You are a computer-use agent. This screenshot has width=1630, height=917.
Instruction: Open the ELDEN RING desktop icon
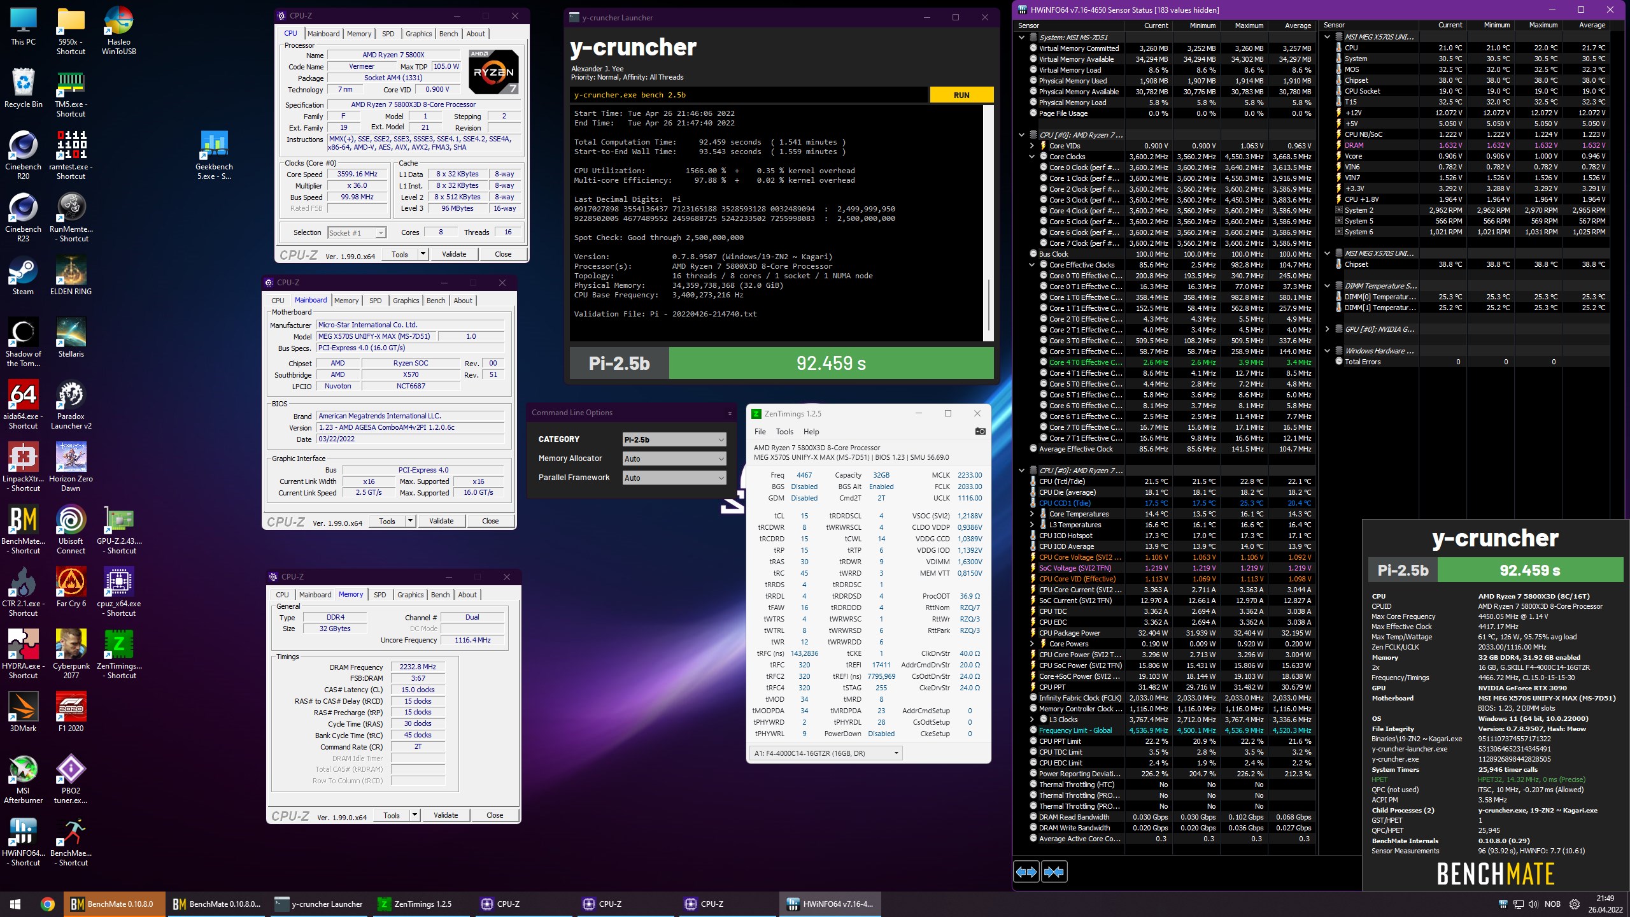click(x=71, y=275)
